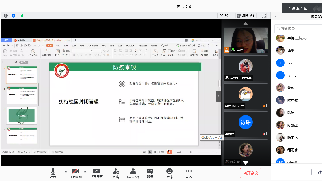
Task: Turn on camera with 开启视频
Action: point(75,173)
